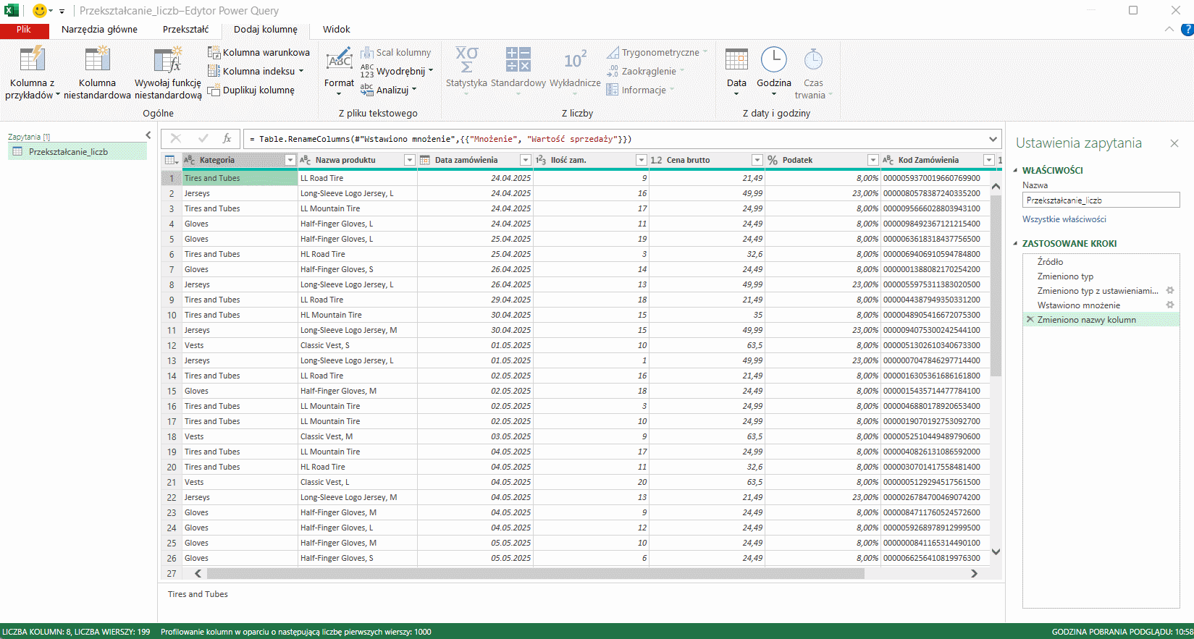Open the Data date menu
The width and height of the screenshot is (1194, 639).
pos(736,71)
